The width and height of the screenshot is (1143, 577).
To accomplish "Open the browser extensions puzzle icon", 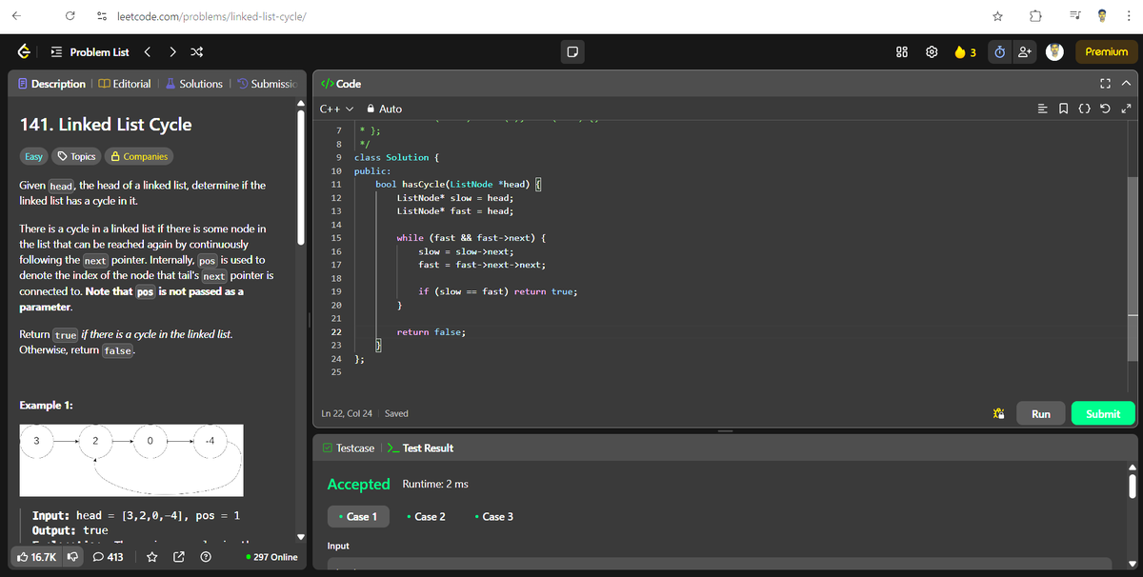I will (x=1035, y=15).
